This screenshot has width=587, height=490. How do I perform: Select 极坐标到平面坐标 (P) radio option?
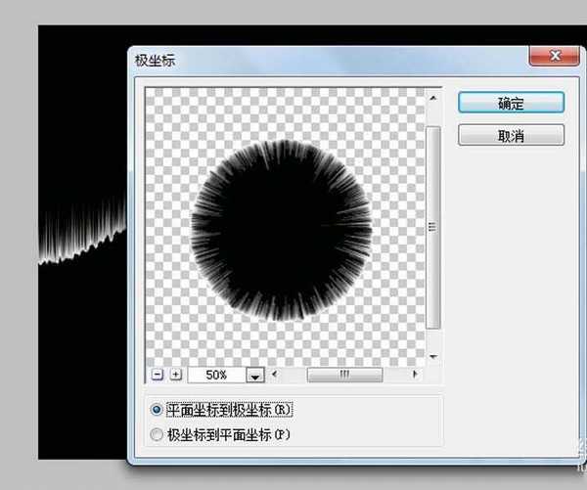click(x=156, y=434)
